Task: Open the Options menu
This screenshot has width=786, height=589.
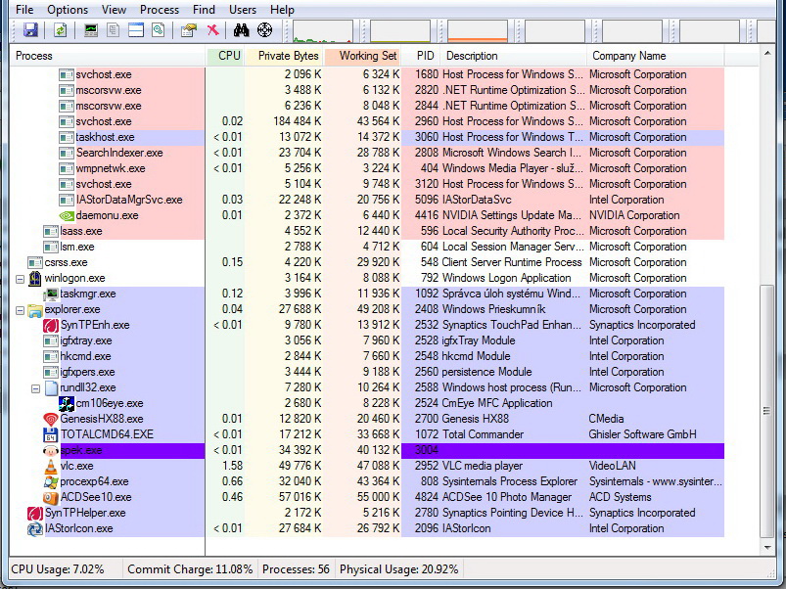Action: tap(68, 10)
